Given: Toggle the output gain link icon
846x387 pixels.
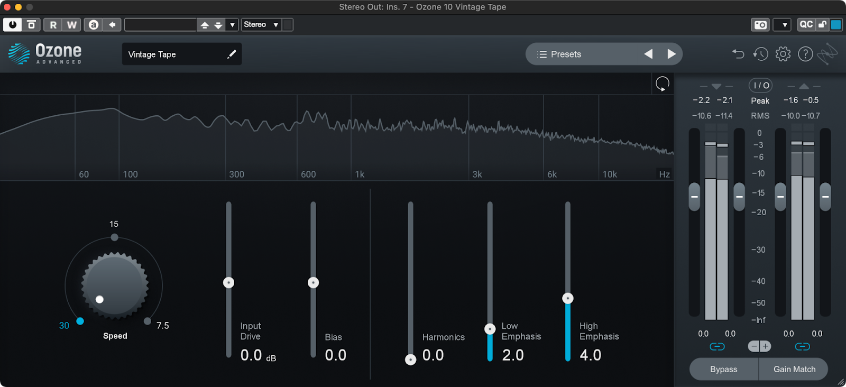Looking at the screenshot, I should click(802, 346).
